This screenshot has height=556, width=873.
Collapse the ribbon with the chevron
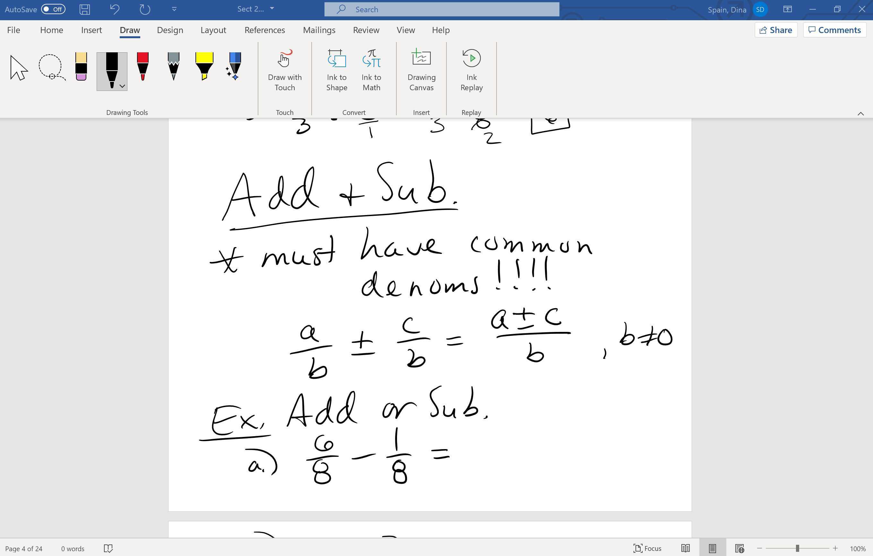pyautogui.click(x=861, y=114)
